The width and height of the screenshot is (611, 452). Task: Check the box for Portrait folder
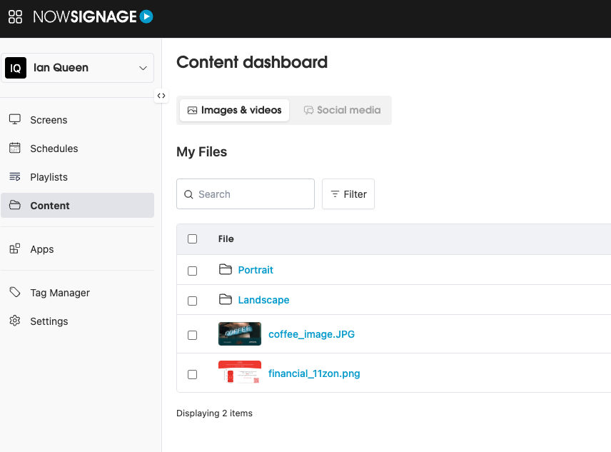click(x=192, y=271)
